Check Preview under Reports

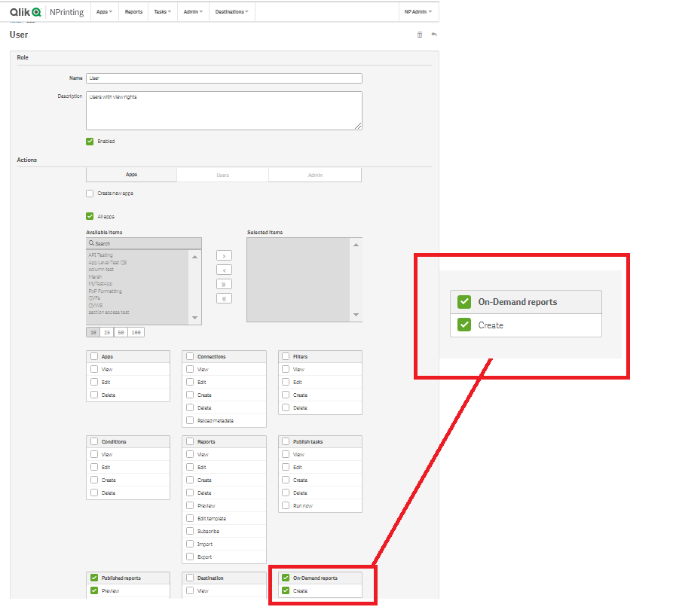click(x=190, y=505)
